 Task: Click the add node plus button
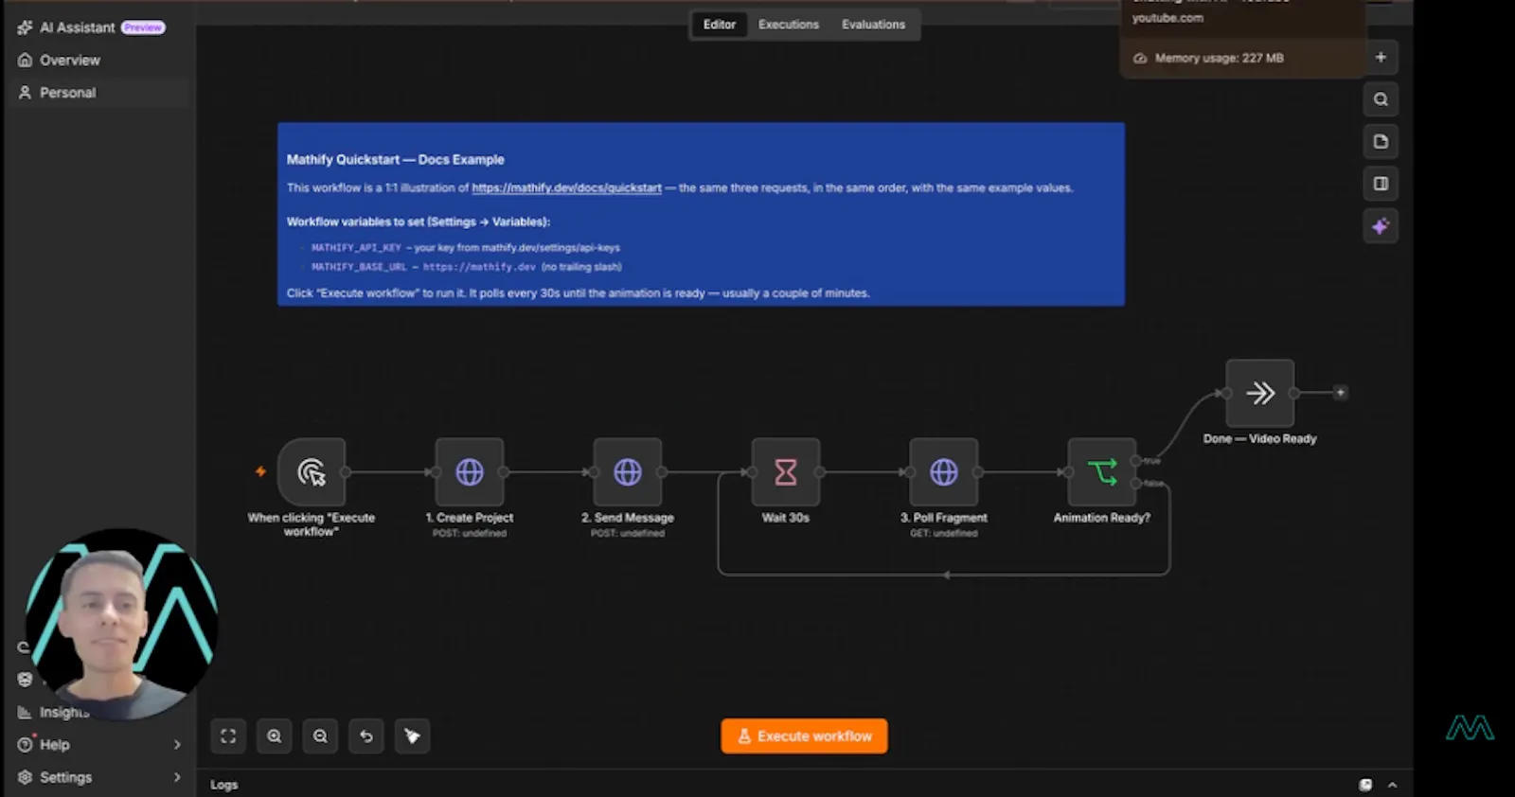(x=1381, y=57)
